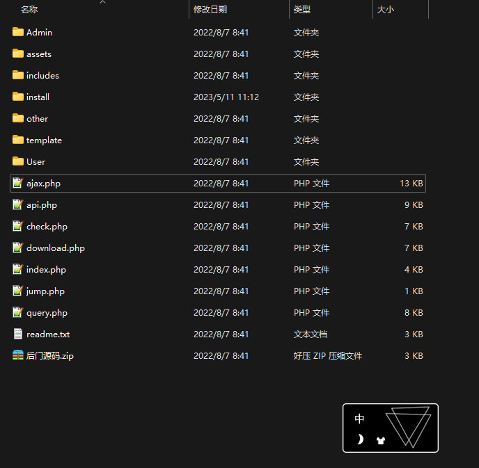Click the jump.php file icon

[18, 291]
